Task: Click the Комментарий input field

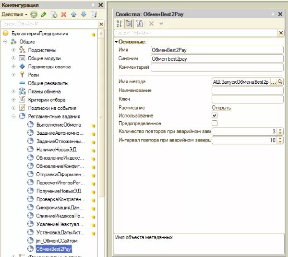Action: (x=217, y=67)
